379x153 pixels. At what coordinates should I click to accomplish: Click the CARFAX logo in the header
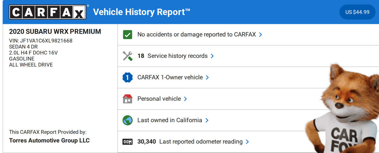pos(47,12)
